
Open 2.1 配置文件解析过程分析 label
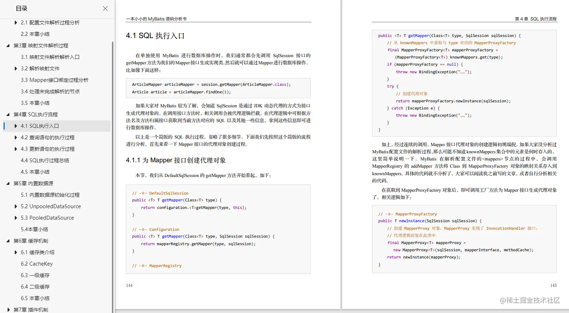[50, 23]
